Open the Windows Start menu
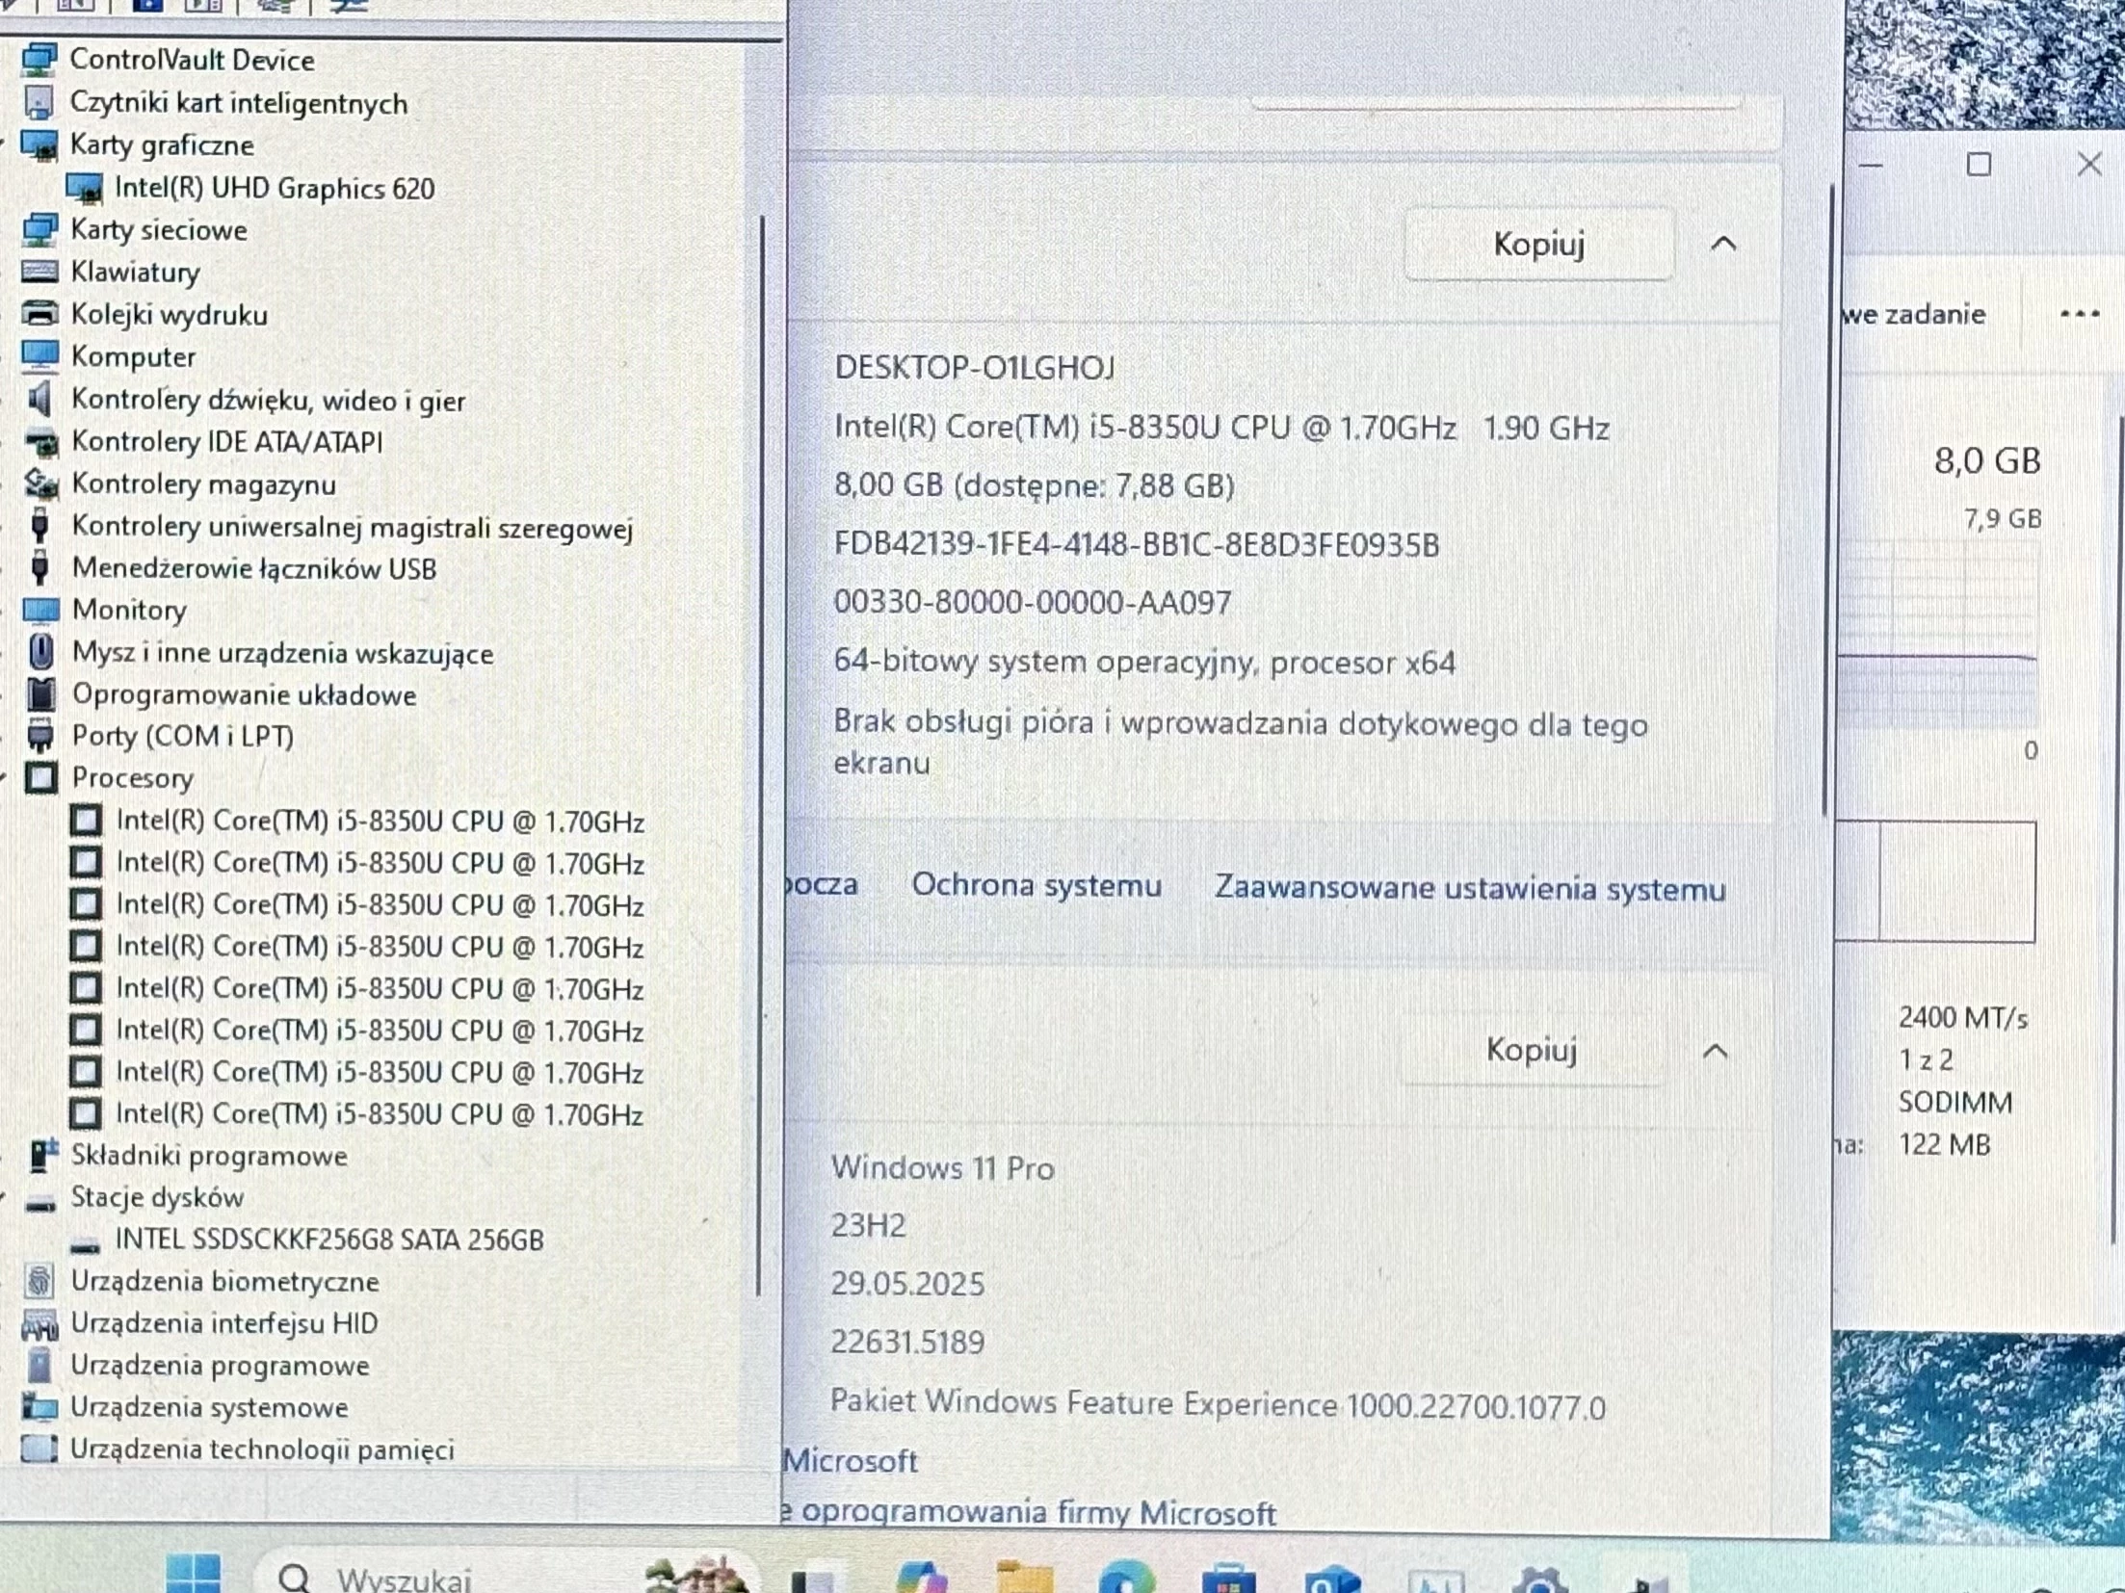Screen dimensions: 2125x1593 click(193, 1574)
